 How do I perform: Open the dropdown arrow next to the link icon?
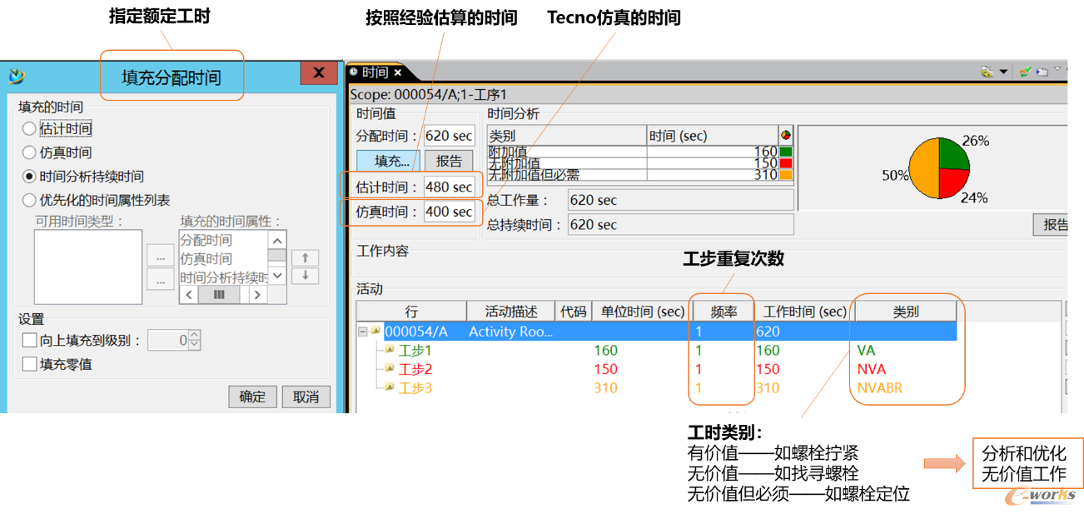point(1003,73)
